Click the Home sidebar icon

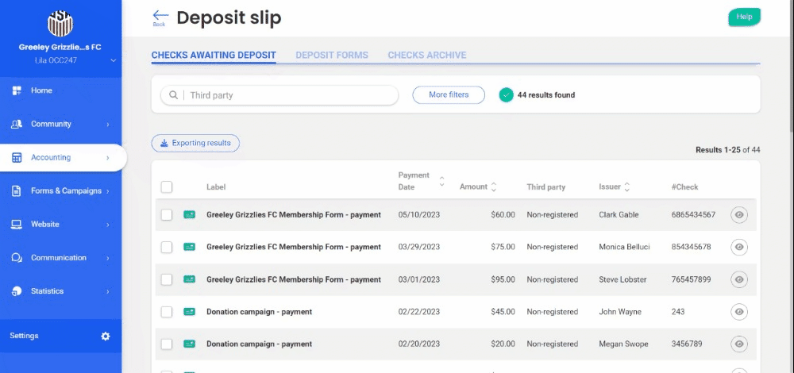tap(17, 90)
